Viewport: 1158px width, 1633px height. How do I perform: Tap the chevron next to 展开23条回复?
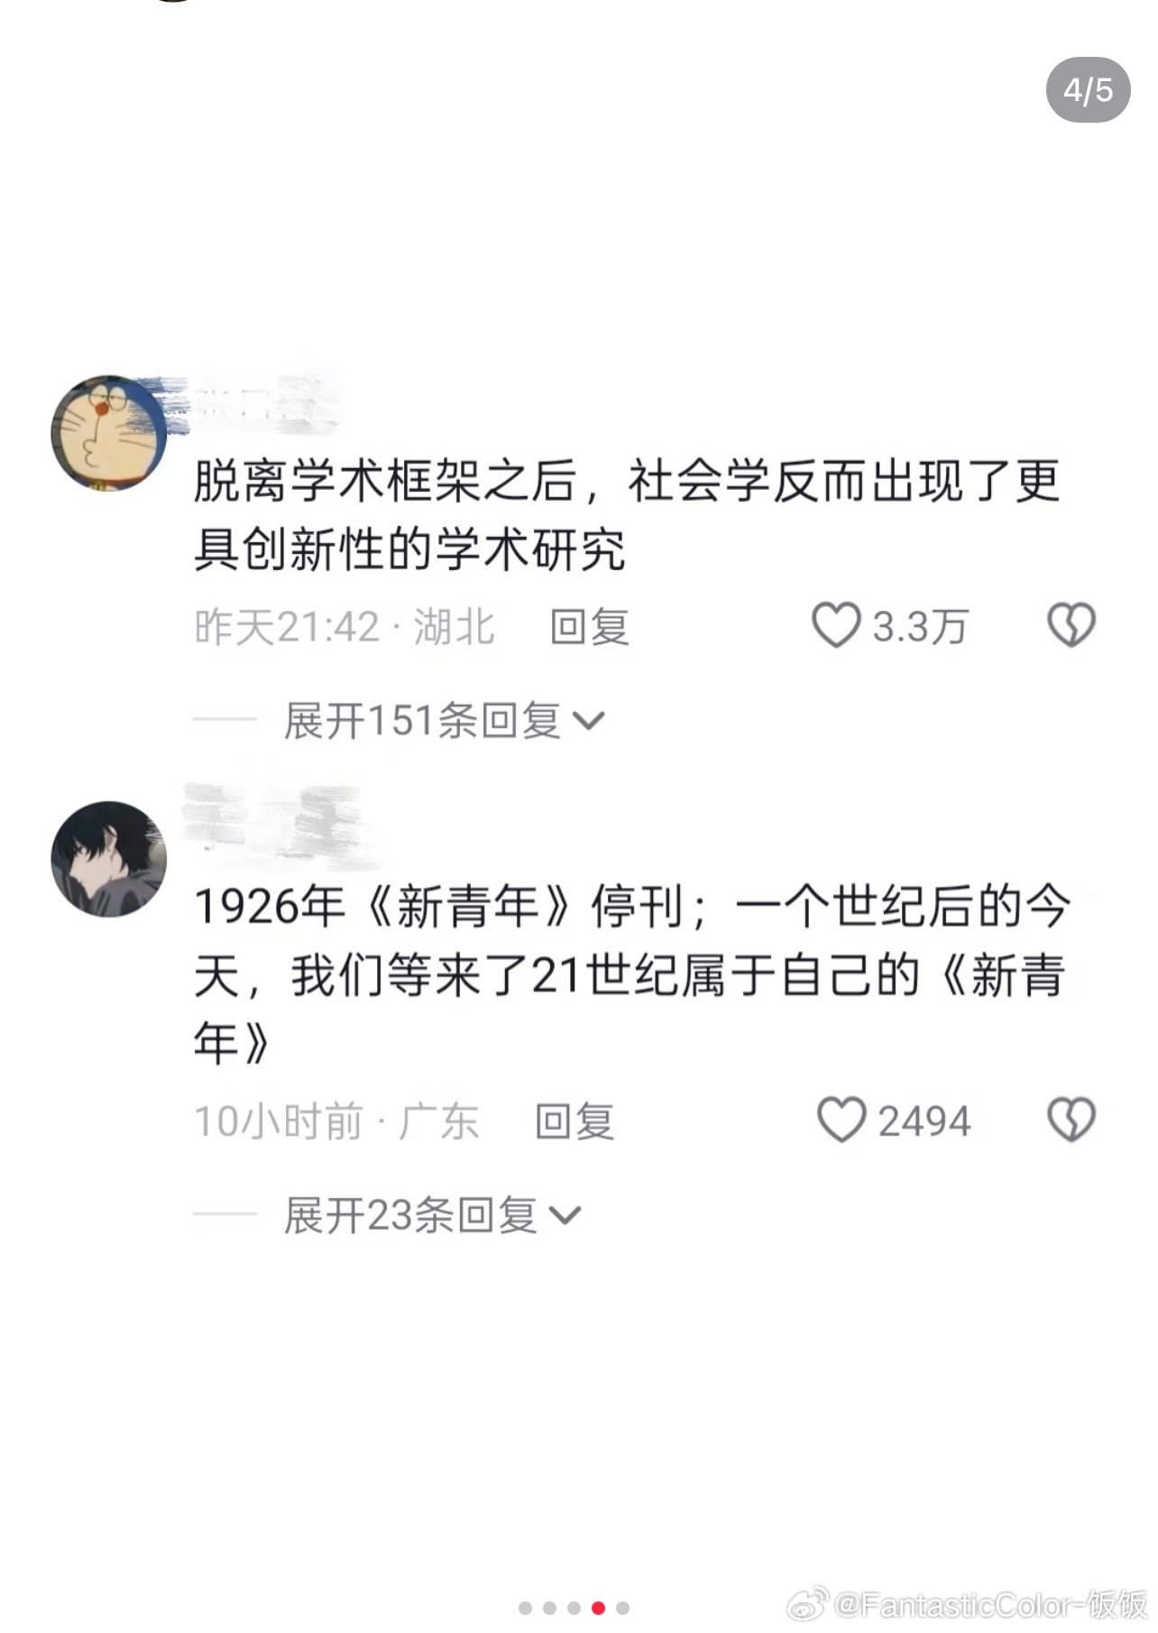pyautogui.click(x=565, y=1216)
